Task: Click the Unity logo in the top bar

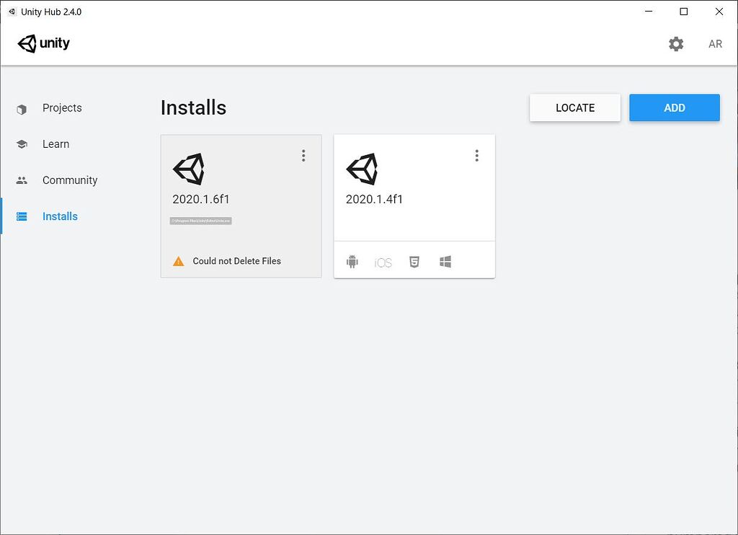Action: [43, 43]
